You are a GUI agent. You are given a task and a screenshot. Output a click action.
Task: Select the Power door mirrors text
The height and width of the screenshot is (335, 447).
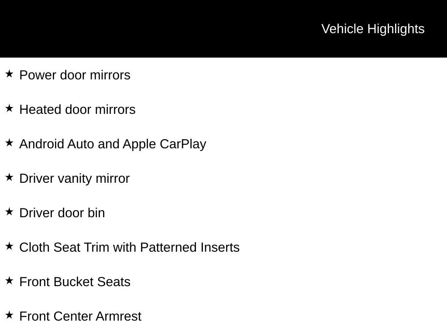pyautogui.click(x=75, y=75)
